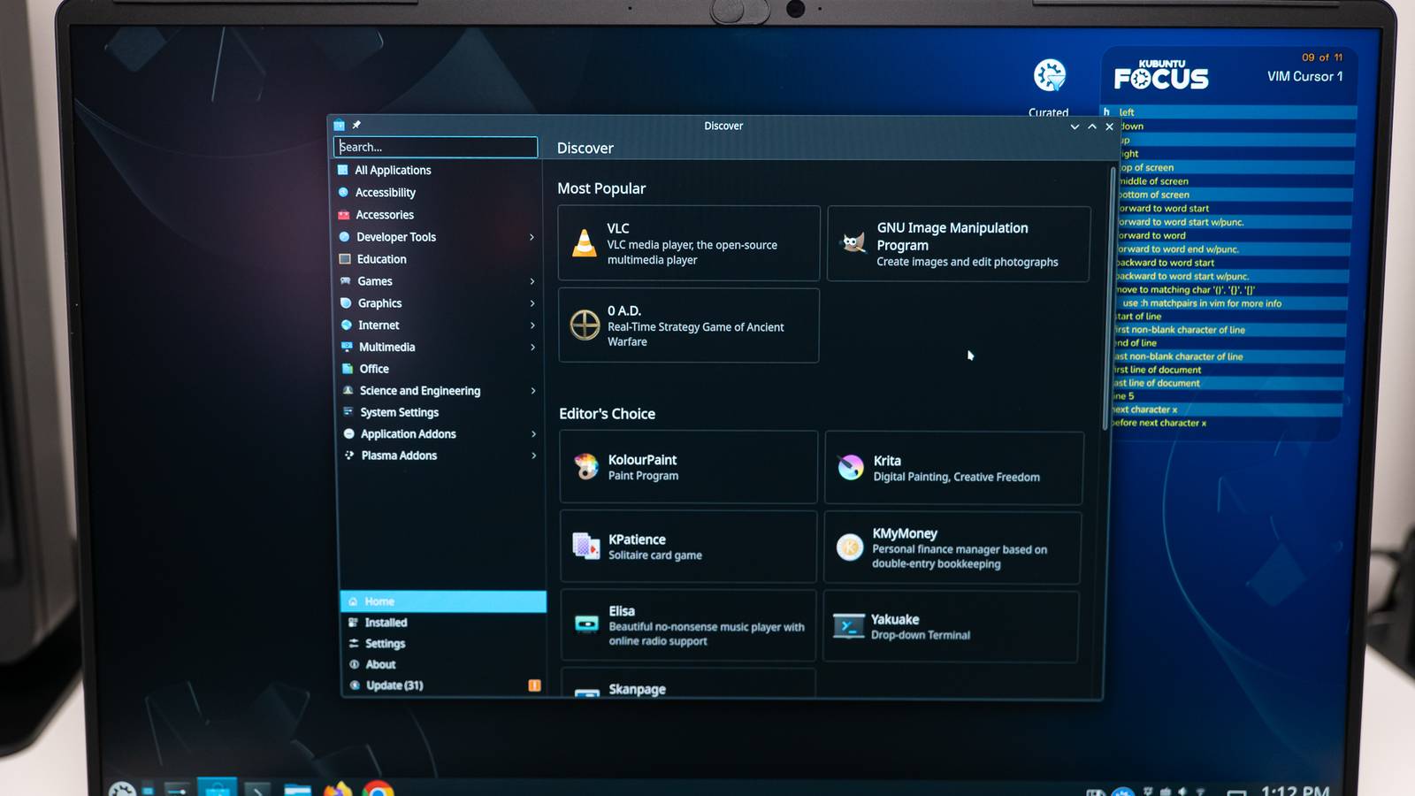Screen dimensions: 1415x796
Task: Click the Elisa music player icon
Action: pos(586,624)
